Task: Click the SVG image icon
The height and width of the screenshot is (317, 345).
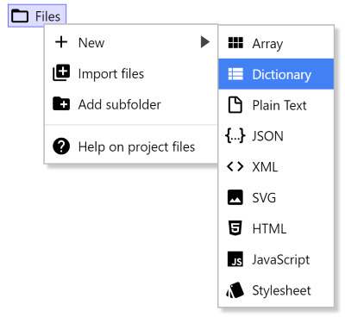Action: [235, 197]
